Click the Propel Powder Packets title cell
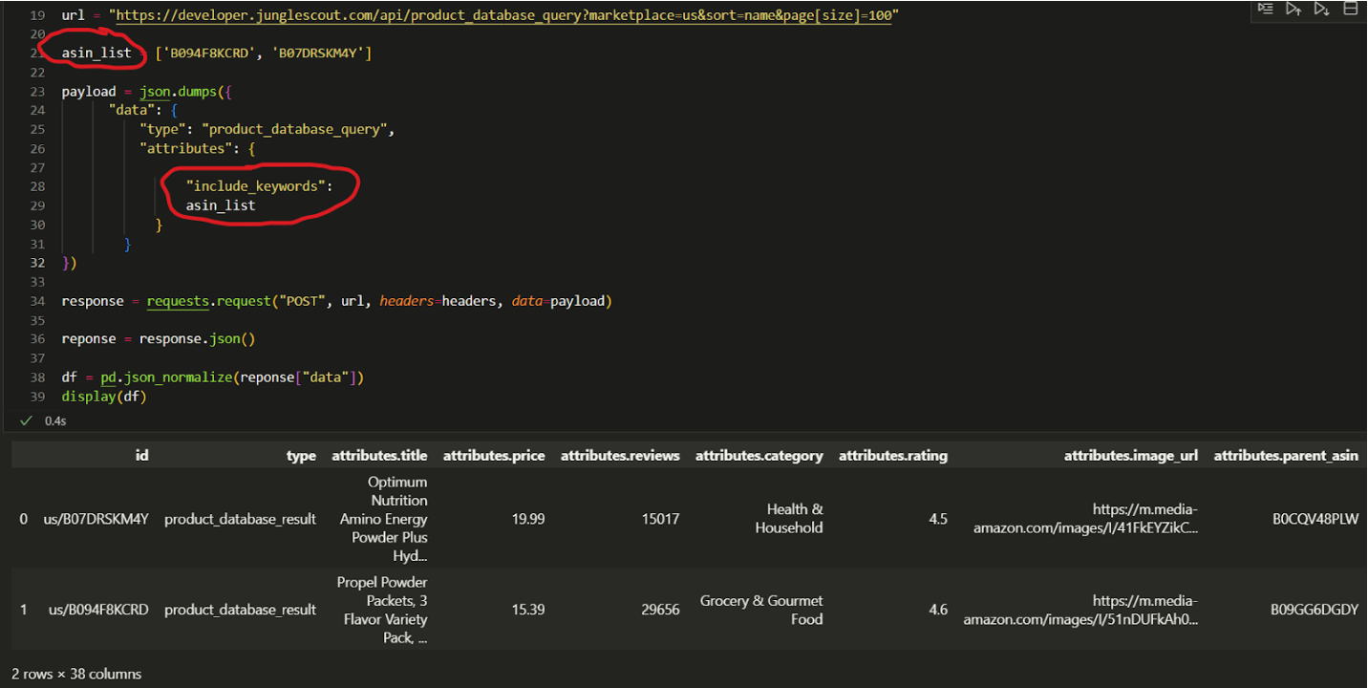1368x688 pixels. [382, 610]
